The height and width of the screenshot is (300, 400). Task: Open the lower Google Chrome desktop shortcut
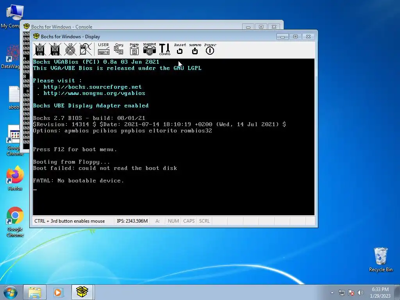point(15,221)
